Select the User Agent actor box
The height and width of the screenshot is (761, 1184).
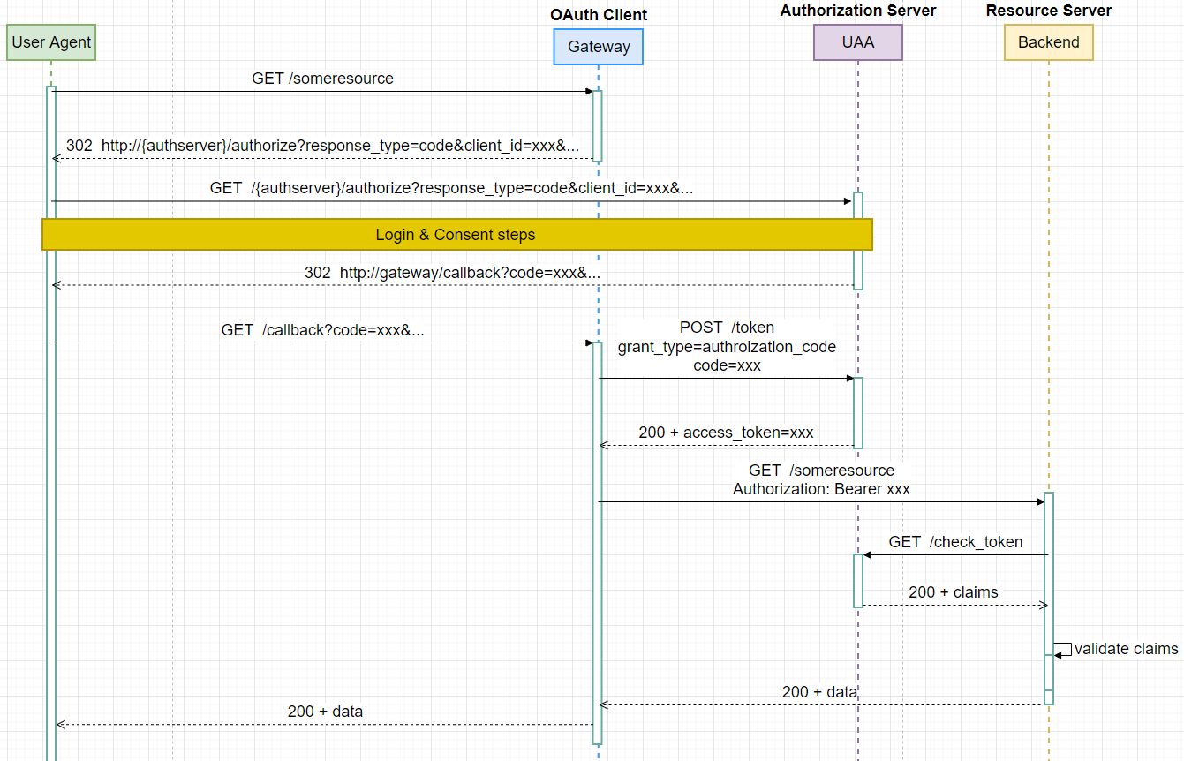tap(50, 41)
